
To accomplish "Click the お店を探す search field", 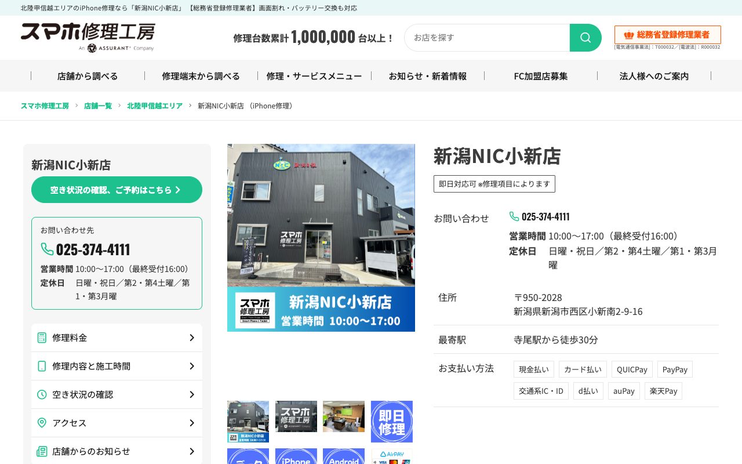I will (x=487, y=38).
